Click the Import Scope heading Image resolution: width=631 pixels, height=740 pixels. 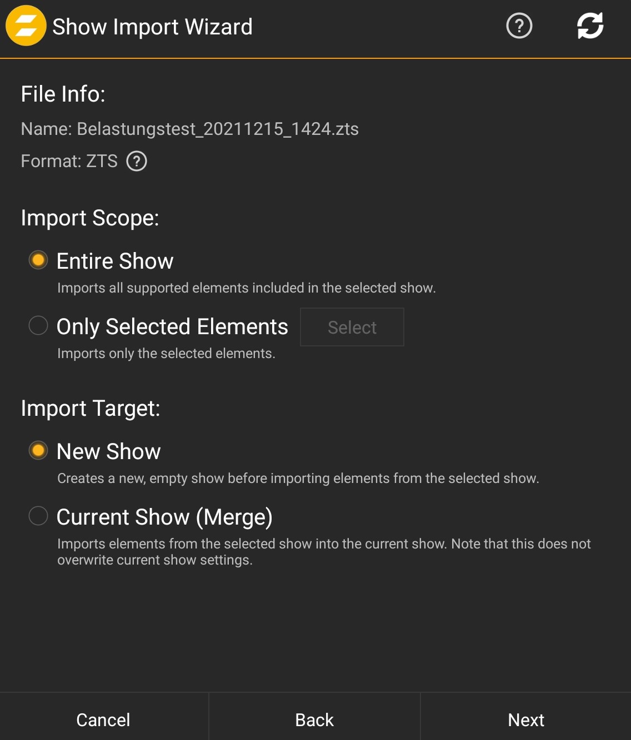pos(89,218)
